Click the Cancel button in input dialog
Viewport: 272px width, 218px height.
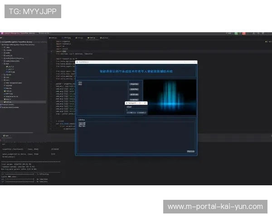point(141,112)
